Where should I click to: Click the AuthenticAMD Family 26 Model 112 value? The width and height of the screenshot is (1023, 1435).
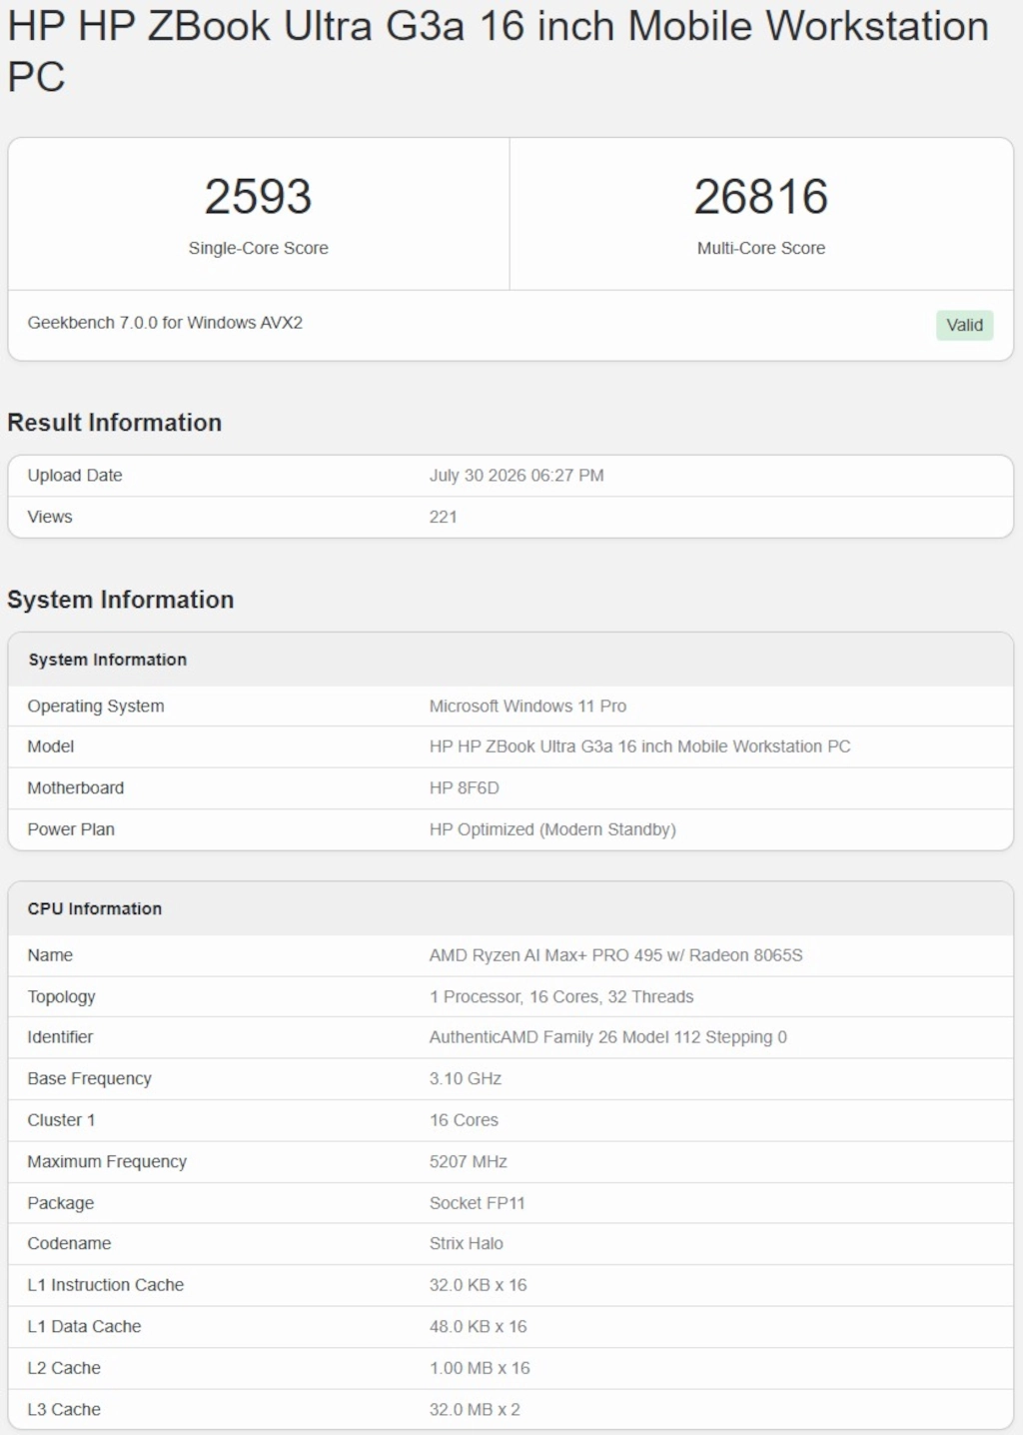pyautogui.click(x=608, y=1037)
